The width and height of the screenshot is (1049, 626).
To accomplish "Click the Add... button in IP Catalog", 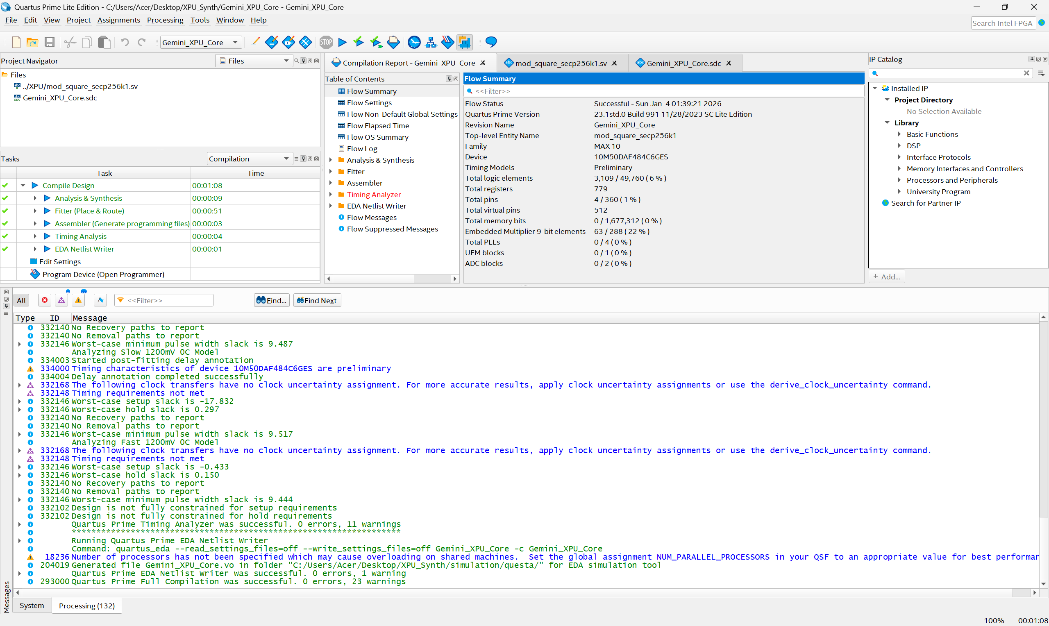I will tap(886, 277).
